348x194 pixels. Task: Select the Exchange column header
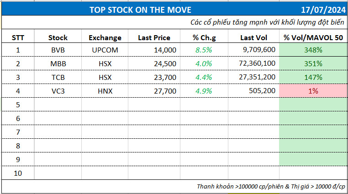tap(105, 37)
